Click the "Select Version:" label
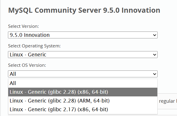This screenshot has width=177, height=116. 23,26
